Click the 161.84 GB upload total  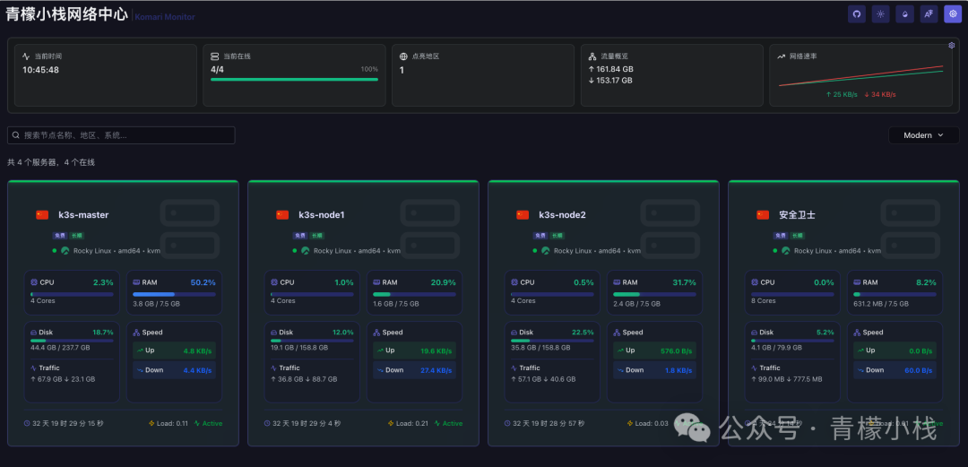[611, 69]
